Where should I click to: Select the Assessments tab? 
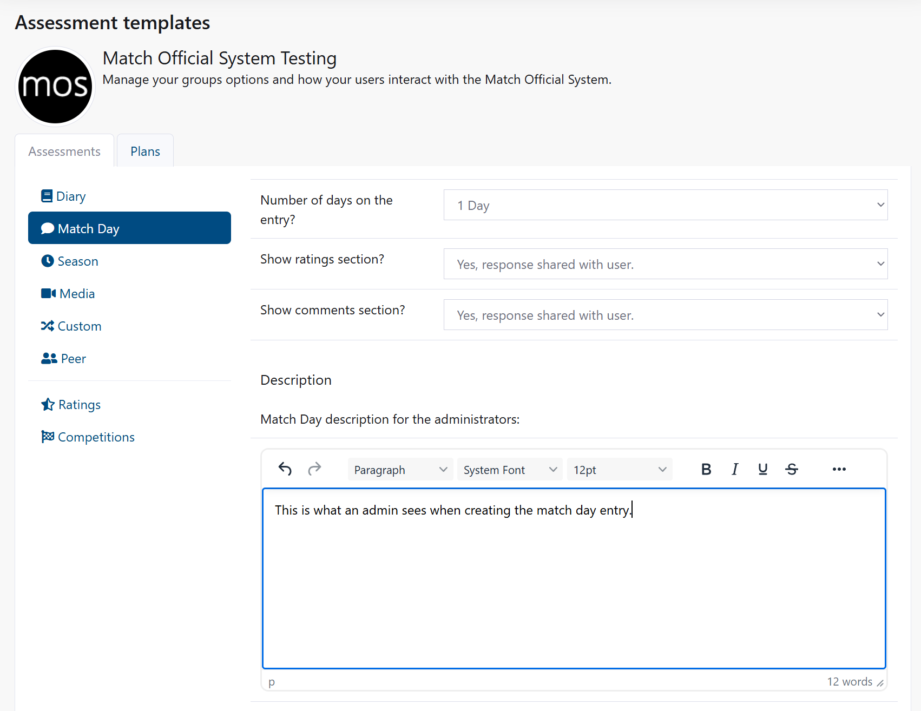click(x=64, y=152)
